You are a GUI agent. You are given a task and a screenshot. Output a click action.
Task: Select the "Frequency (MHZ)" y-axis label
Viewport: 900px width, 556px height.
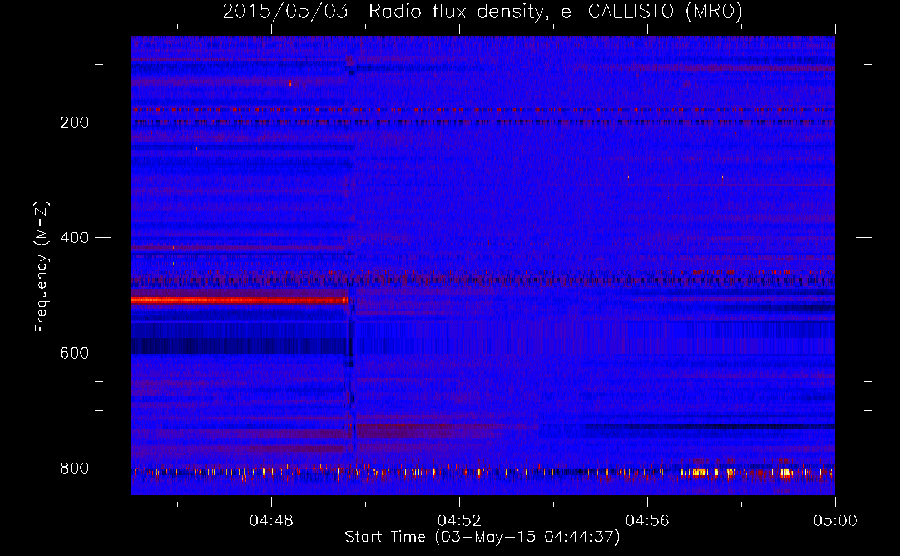tap(42, 266)
